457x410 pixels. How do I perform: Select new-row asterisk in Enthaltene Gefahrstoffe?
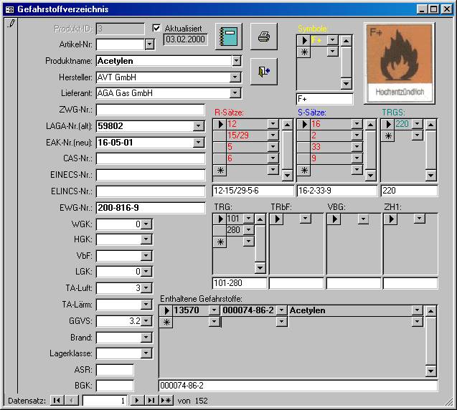click(x=166, y=322)
